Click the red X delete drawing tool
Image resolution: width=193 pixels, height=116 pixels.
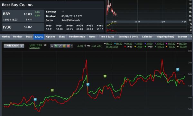pyautogui.click(x=68, y=46)
